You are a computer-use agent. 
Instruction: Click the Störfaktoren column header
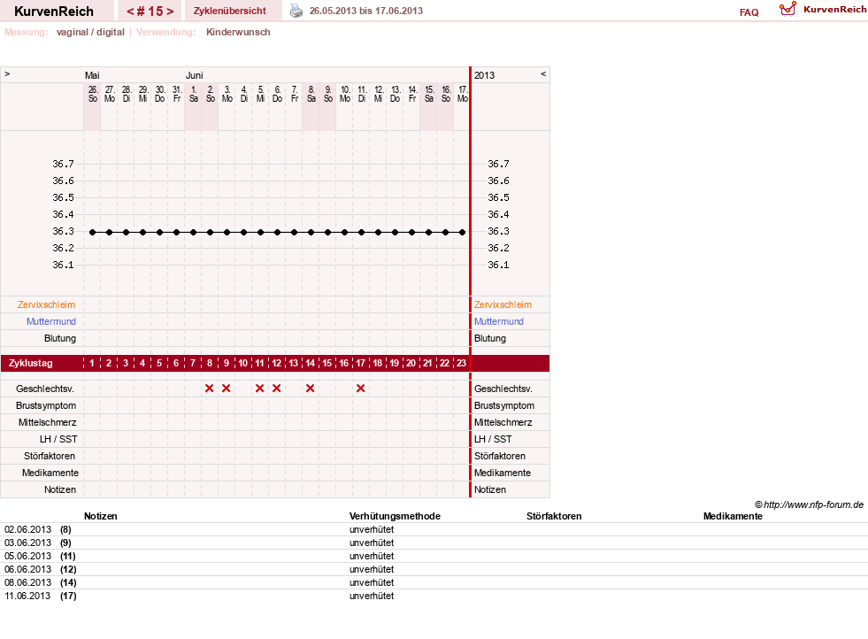(554, 516)
